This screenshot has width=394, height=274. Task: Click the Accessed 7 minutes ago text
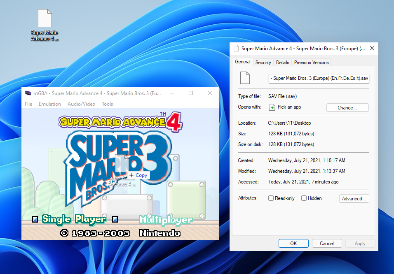pos(303,182)
